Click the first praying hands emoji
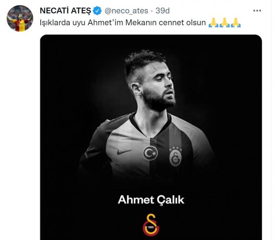This screenshot has height=240, width=275. (214, 22)
